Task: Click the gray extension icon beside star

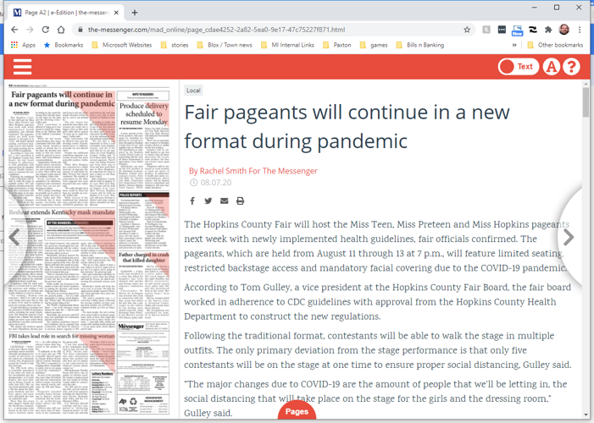Action: coord(486,30)
